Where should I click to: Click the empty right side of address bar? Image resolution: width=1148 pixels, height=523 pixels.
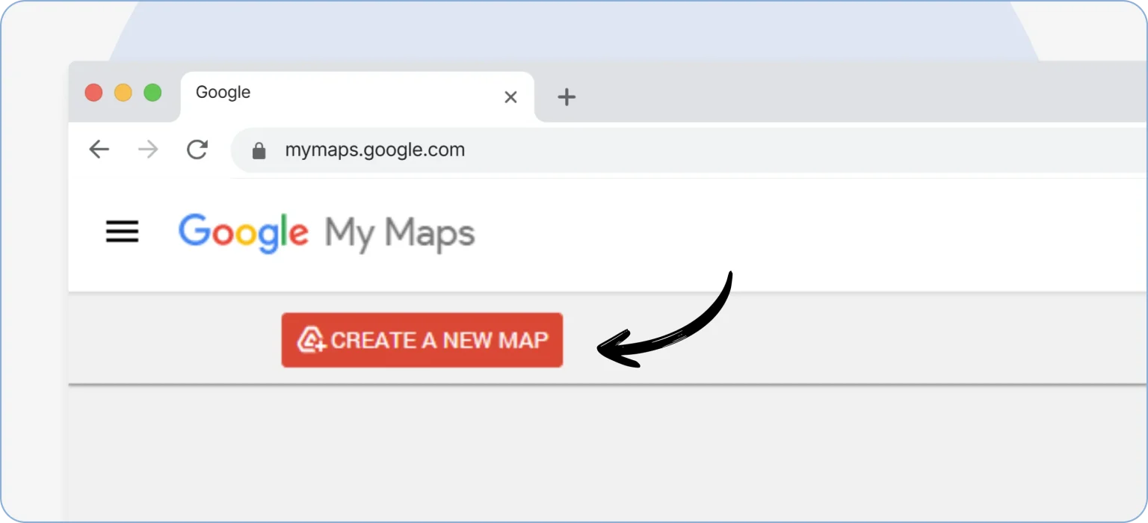pos(822,150)
